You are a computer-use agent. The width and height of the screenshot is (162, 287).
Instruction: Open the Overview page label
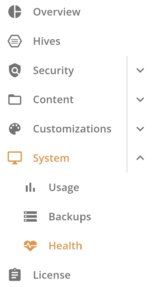(x=57, y=12)
